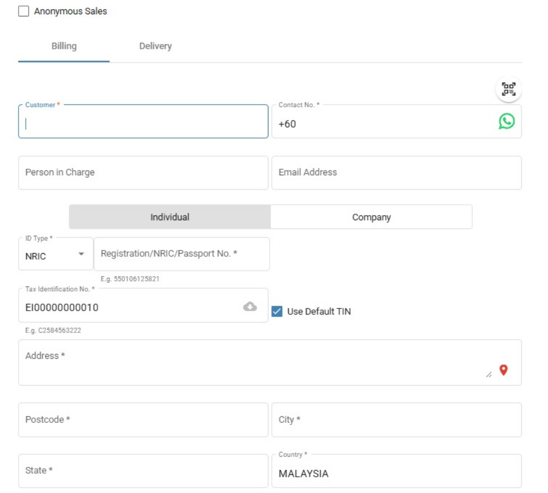
Task: Uncheck the Use Default TIN checkbox
Action: [277, 312]
